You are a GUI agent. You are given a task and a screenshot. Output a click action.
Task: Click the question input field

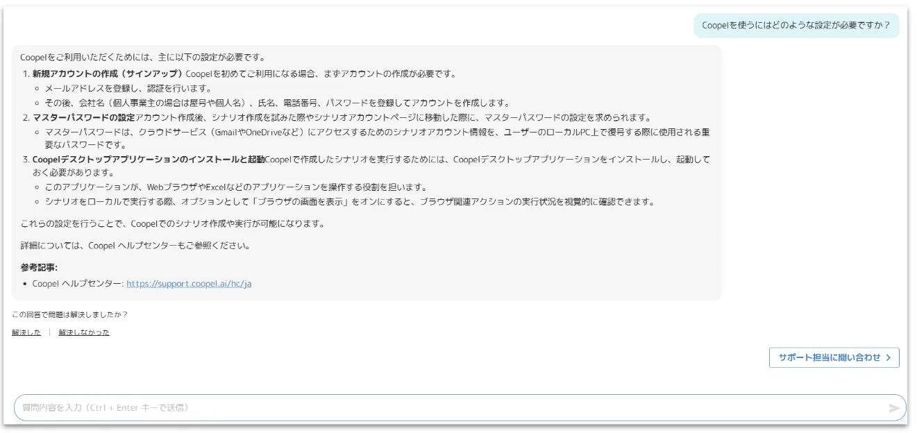[460, 408]
